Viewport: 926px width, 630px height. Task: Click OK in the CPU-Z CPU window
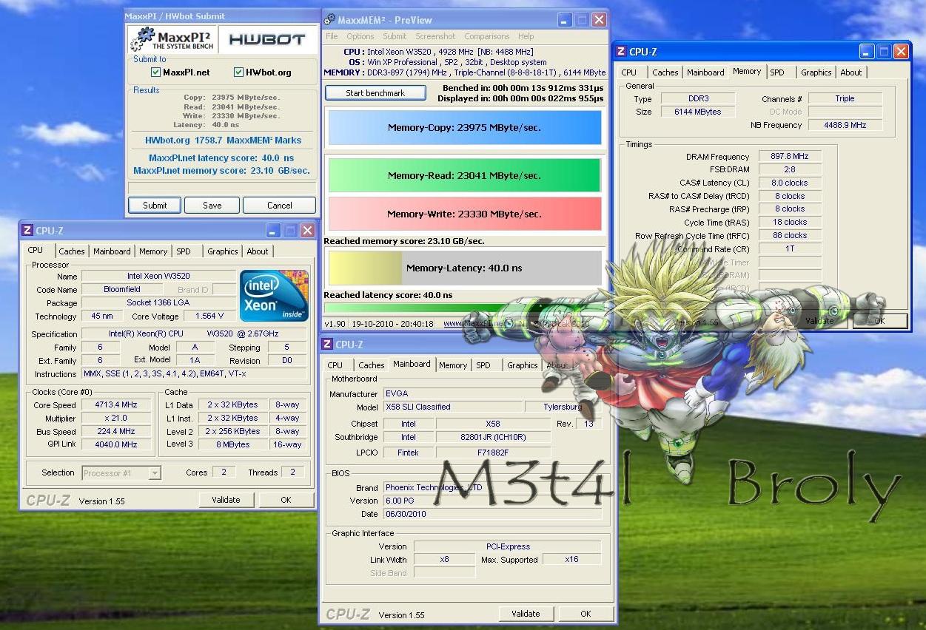point(286,500)
